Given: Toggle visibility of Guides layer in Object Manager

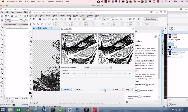Looking at the screenshot, I should 168,35.
